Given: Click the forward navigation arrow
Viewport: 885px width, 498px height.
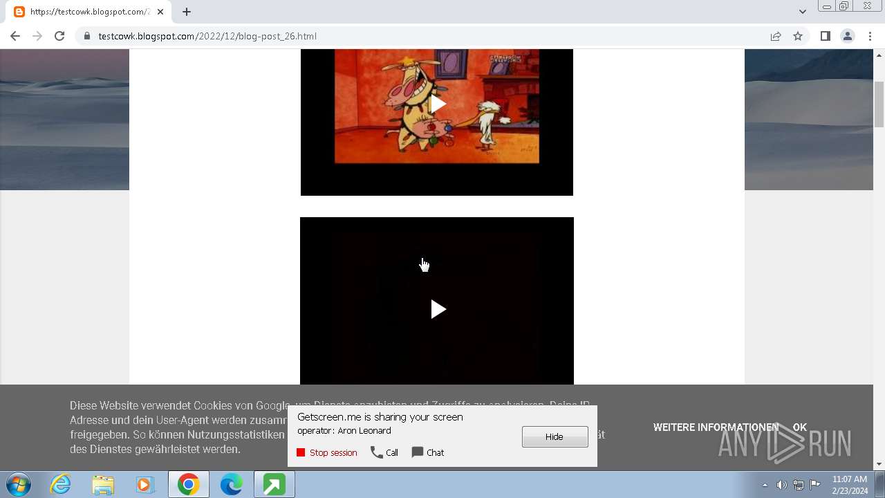Looking at the screenshot, I should coord(37,36).
